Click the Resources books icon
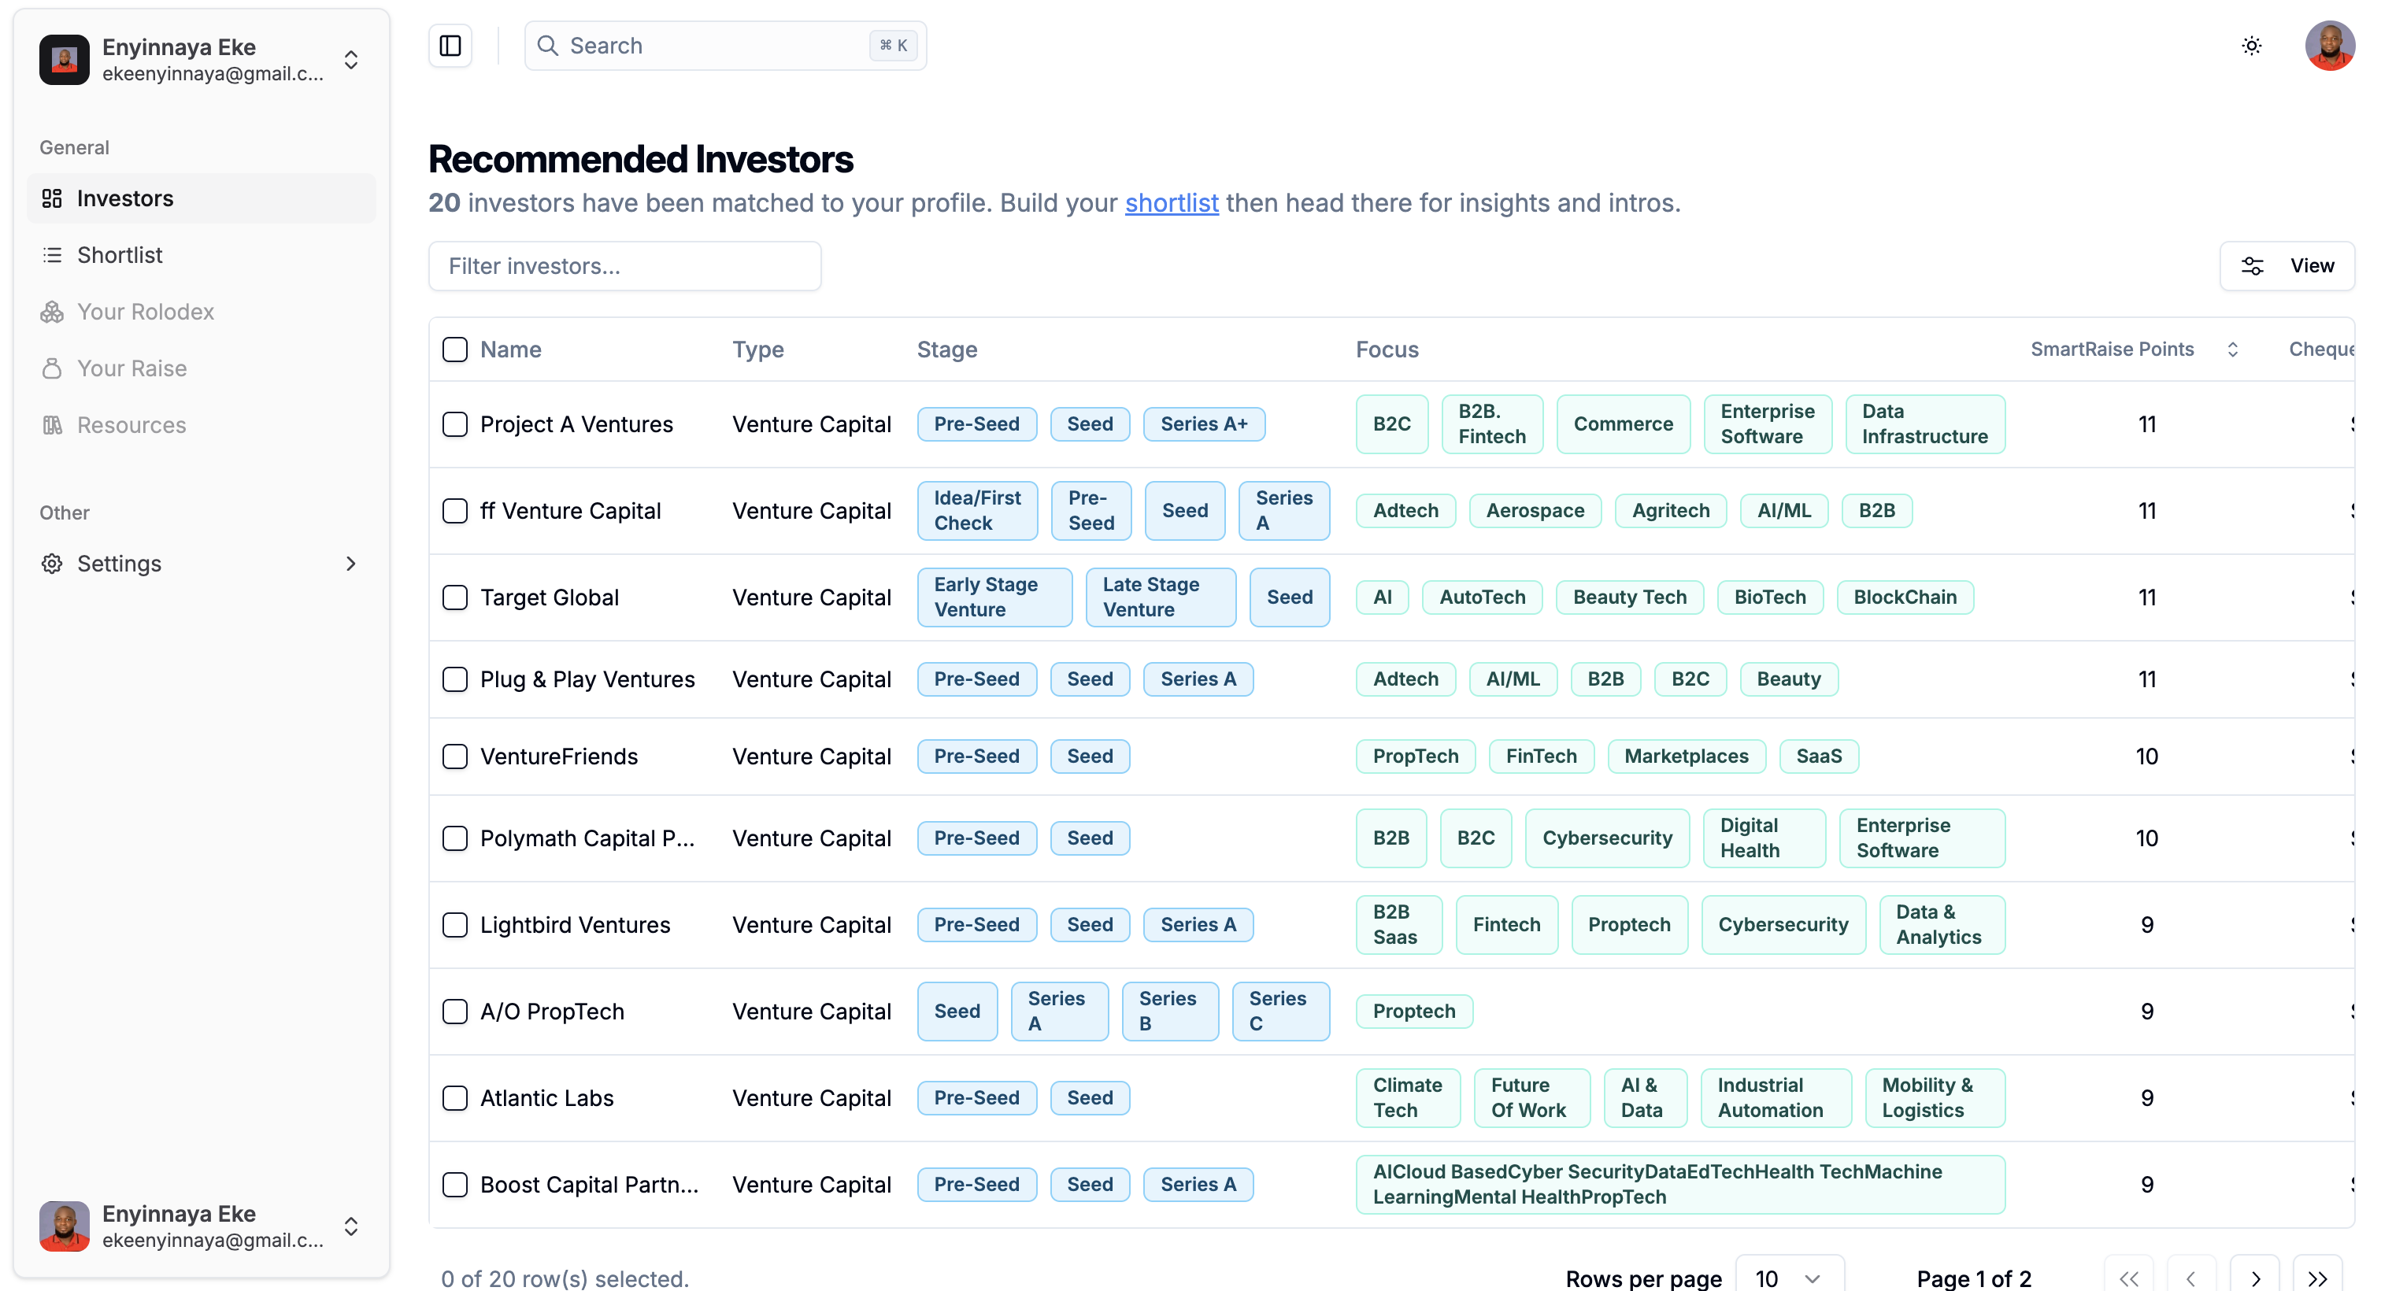 point(52,425)
